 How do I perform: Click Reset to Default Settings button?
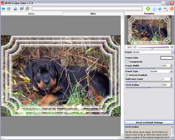click(x=149, y=122)
